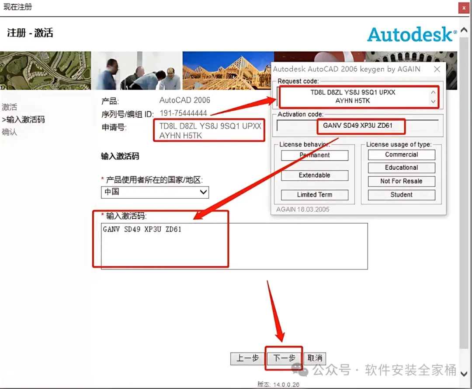472x389 pixels.
Task: Click inside the 输入激活码 text area
Action: [x=234, y=246]
